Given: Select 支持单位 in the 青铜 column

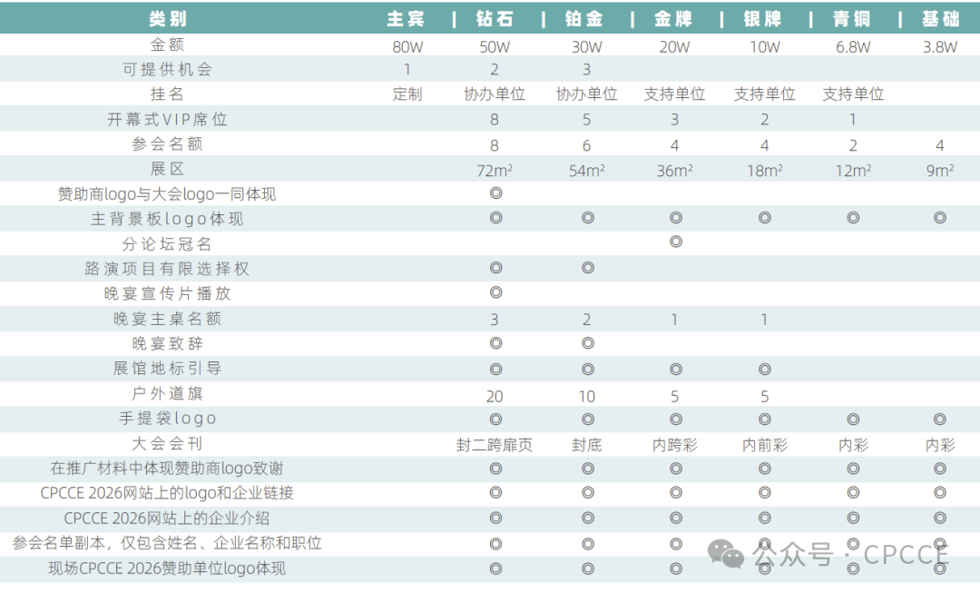Looking at the screenshot, I should tap(853, 94).
